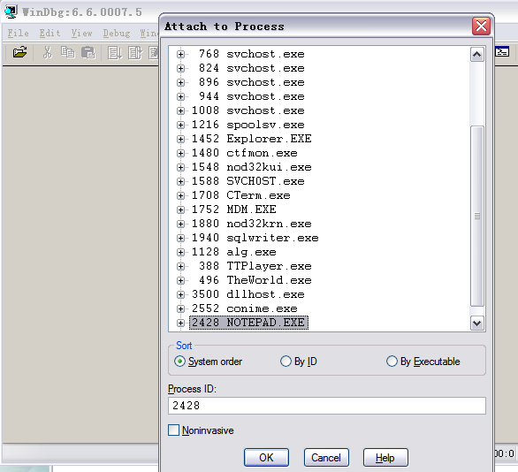Click the Go (restart document) toolbar icon

[x=115, y=53]
